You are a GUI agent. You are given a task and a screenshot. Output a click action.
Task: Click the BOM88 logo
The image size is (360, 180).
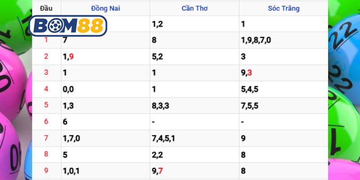(x=67, y=26)
